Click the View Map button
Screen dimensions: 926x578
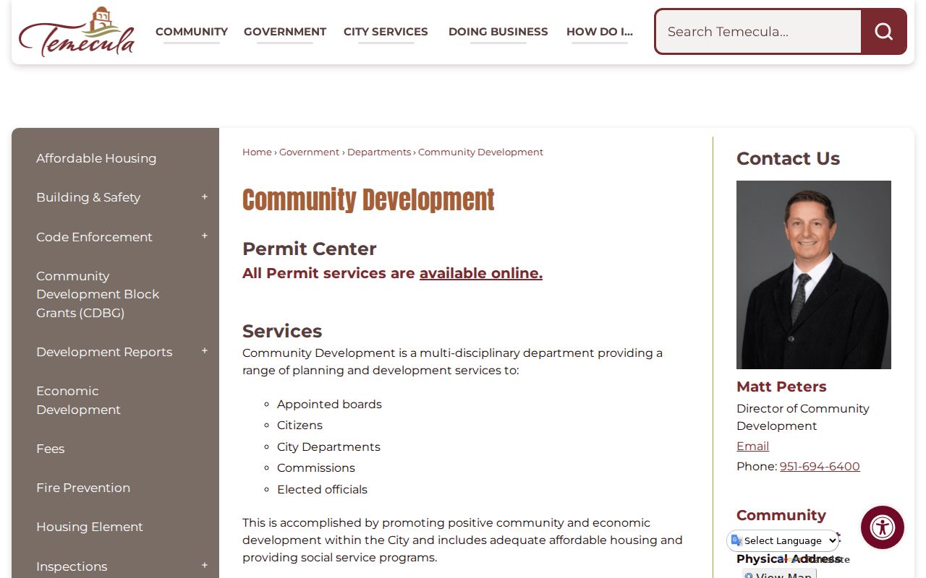779,574
